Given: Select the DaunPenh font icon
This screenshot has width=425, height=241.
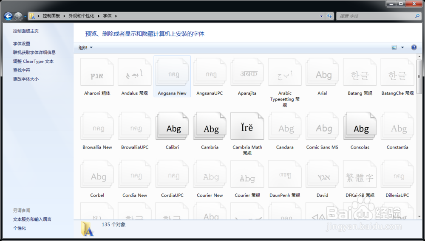Looking at the screenshot, I should click(285, 174).
